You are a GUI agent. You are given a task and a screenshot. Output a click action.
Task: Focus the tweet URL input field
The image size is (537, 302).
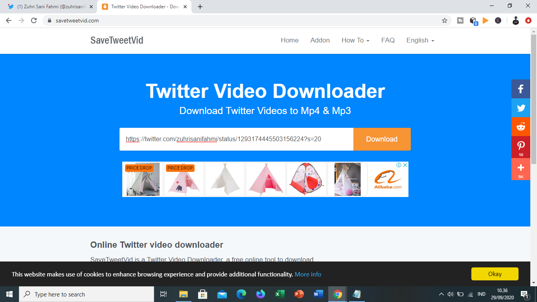pos(236,139)
